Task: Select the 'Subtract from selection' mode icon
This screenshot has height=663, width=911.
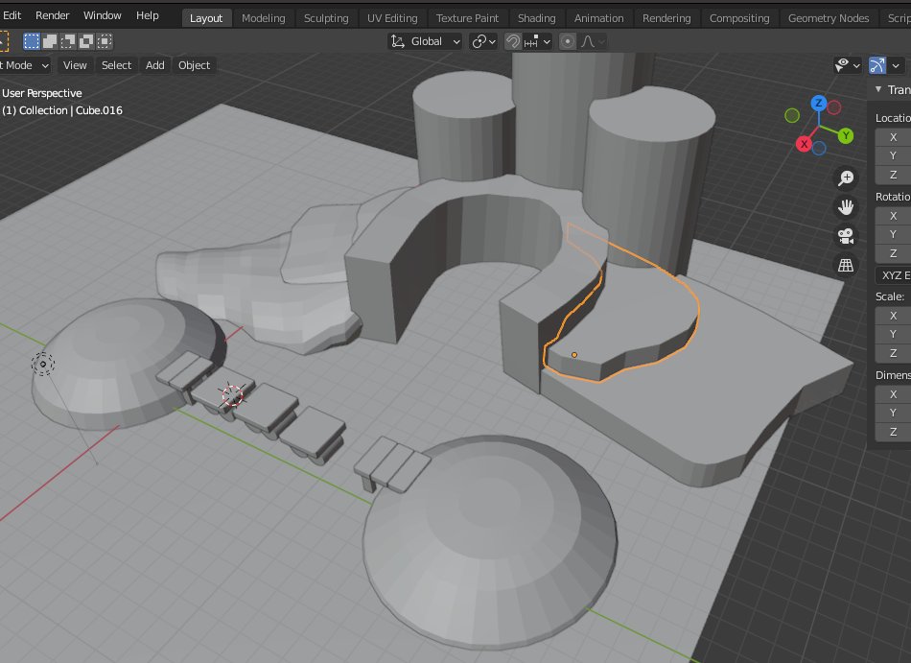Action: (68, 41)
